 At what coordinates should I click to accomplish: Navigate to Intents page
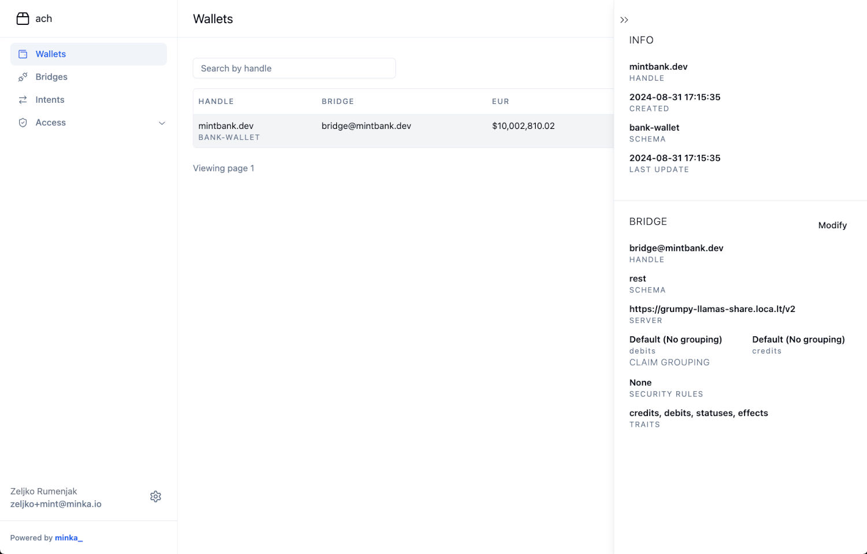click(50, 100)
